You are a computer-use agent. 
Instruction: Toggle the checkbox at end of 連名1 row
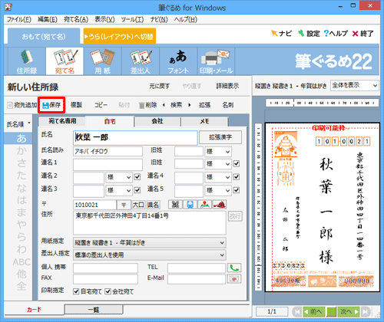[237, 163]
